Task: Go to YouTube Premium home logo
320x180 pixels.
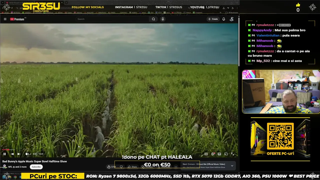Action: tap(17, 19)
